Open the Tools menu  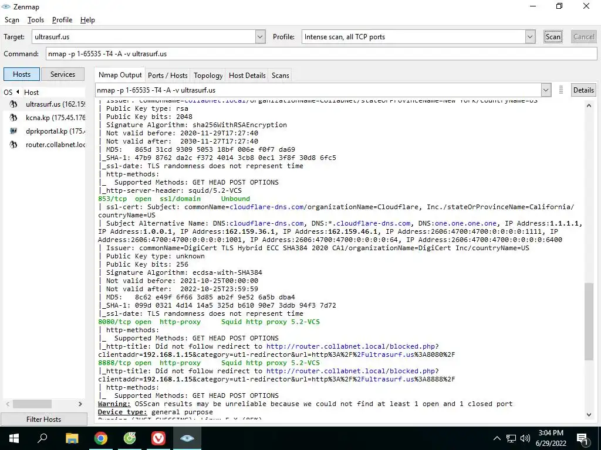pyautogui.click(x=36, y=20)
